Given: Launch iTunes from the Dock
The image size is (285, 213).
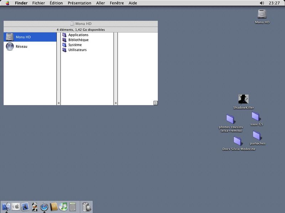Looking at the screenshot, I should coord(63,207).
